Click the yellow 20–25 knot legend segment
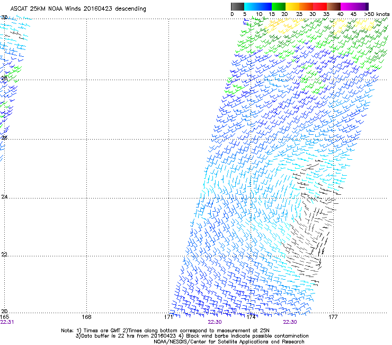 click(292, 6)
